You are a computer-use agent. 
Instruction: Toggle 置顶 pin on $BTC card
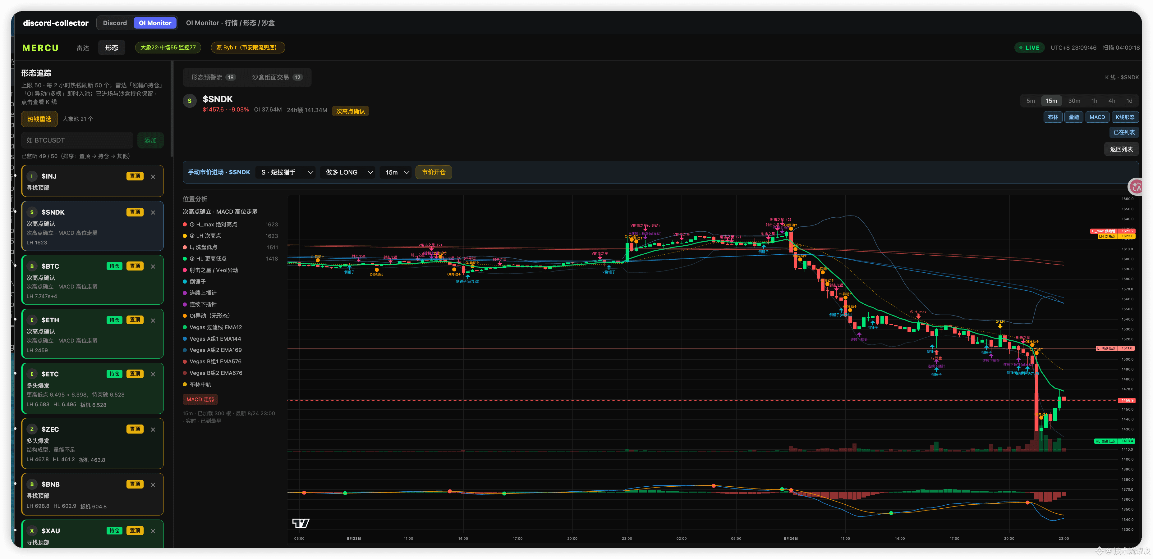(x=135, y=266)
